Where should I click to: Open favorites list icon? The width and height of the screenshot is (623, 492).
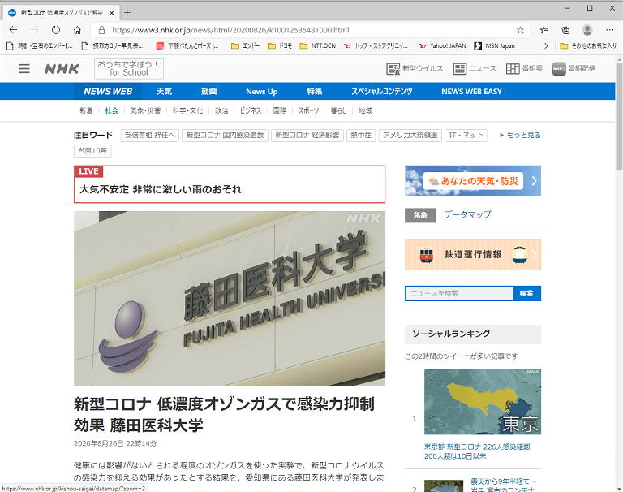click(x=544, y=30)
